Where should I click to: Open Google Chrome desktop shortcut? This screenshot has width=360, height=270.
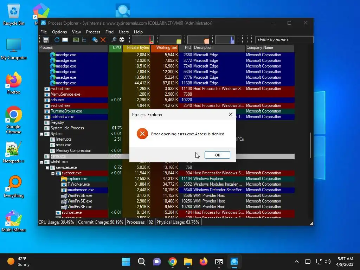point(14,120)
